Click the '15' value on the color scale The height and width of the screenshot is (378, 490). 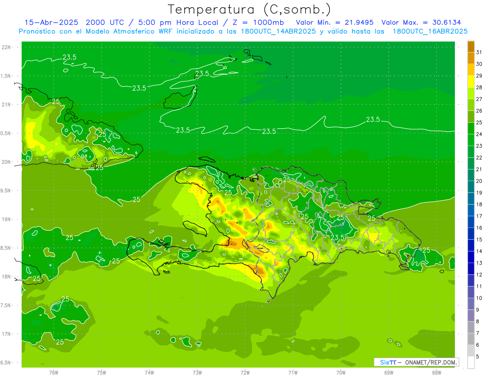pyautogui.click(x=479, y=240)
